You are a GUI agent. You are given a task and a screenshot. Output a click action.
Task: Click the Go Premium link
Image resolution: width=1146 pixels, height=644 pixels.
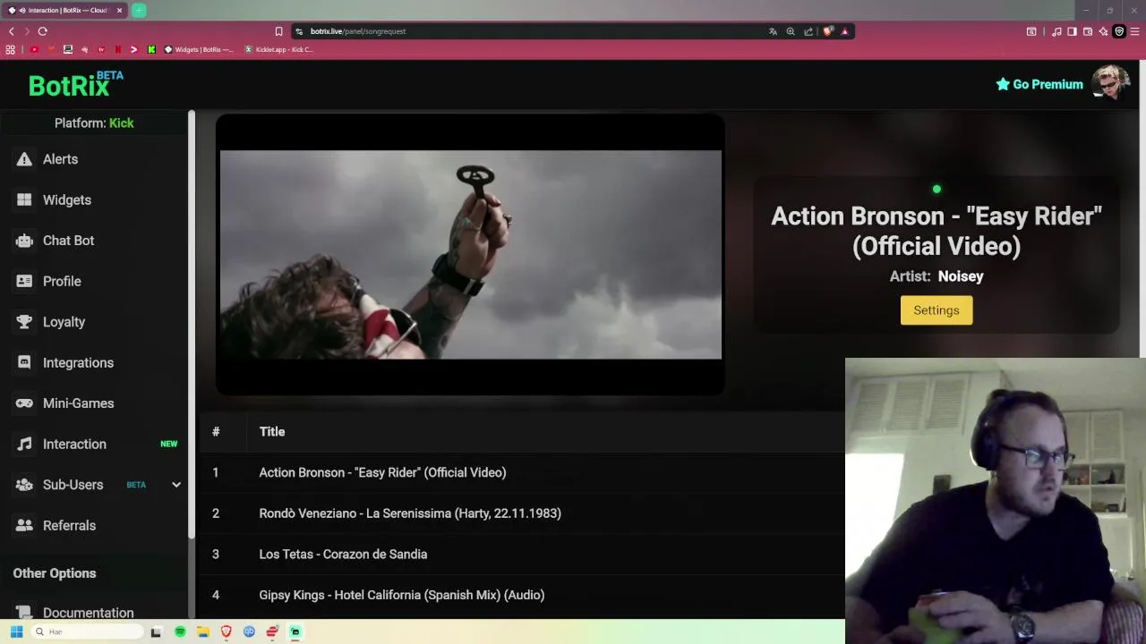(x=1039, y=84)
